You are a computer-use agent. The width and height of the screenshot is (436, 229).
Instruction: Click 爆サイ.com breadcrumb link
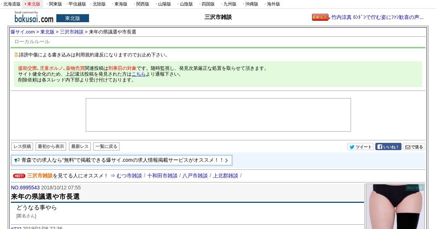click(23, 32)
